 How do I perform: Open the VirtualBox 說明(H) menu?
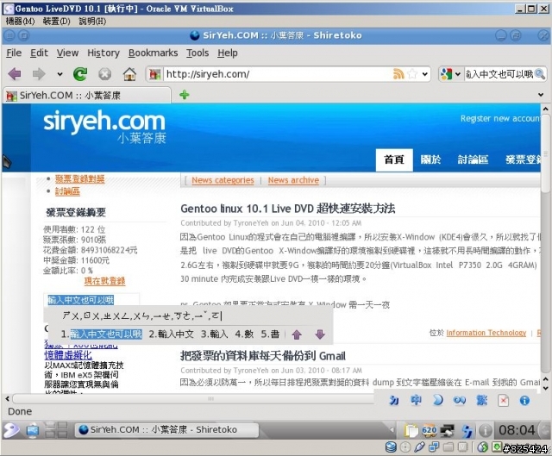coord(92,21)
